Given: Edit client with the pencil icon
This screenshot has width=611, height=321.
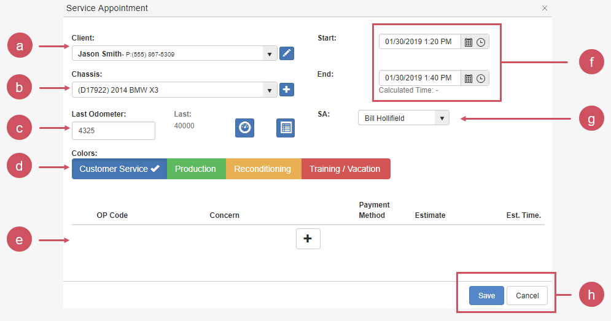Looking at the screenshot, I should [x=286, y=53].
